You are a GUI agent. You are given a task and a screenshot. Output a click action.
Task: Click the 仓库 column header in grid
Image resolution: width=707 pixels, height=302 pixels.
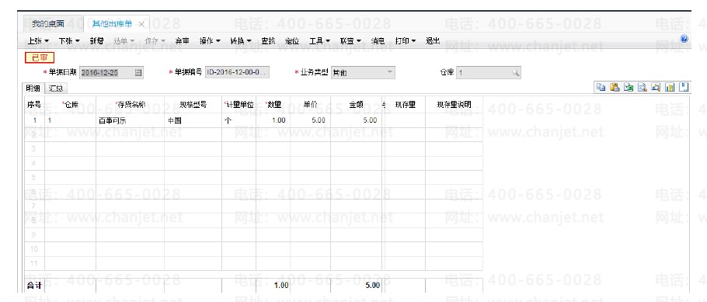coord(71,105)
